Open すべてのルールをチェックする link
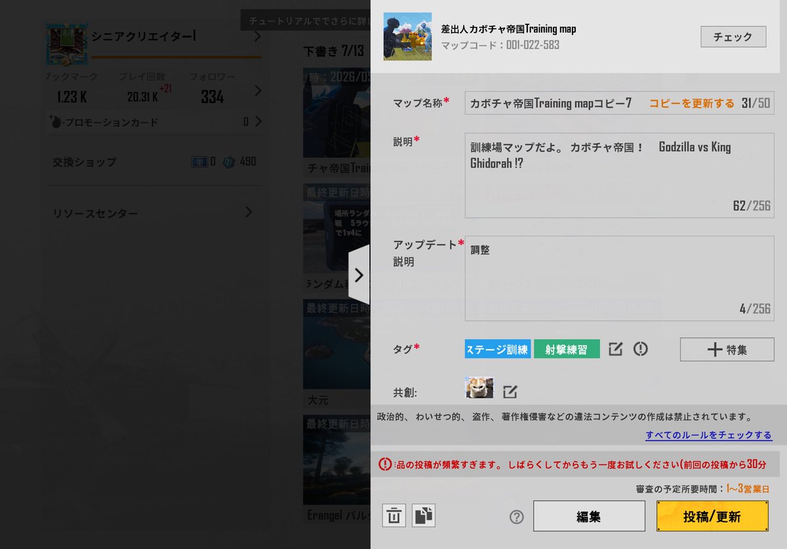The height and width of the screenshot is (549, 787). tap(708, 435)
